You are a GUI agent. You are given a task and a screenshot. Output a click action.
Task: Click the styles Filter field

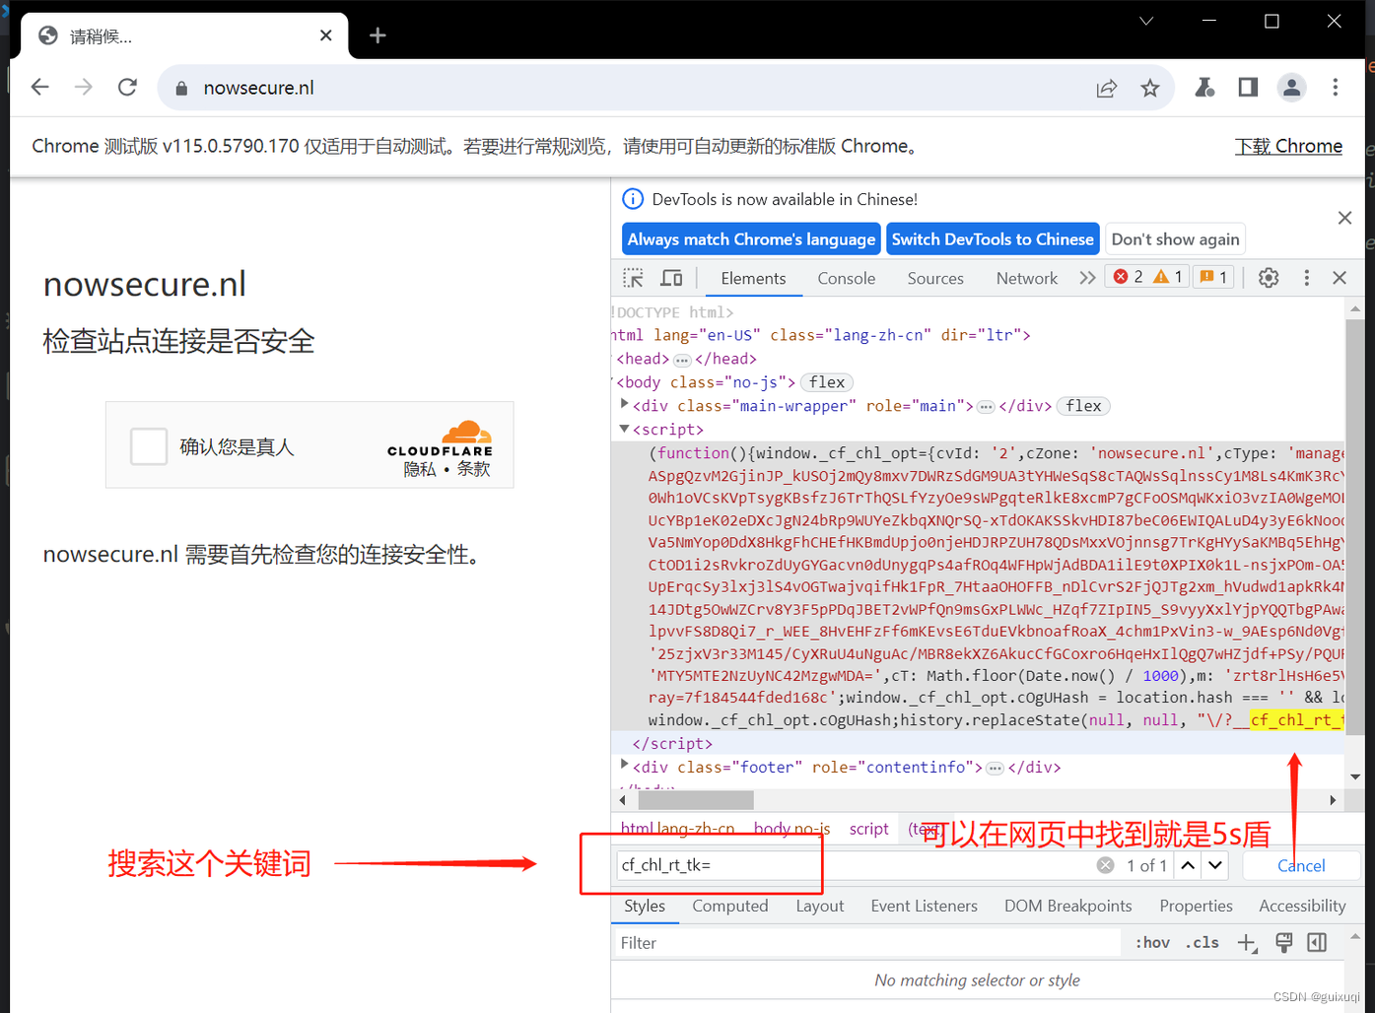[x=867, y=943]
